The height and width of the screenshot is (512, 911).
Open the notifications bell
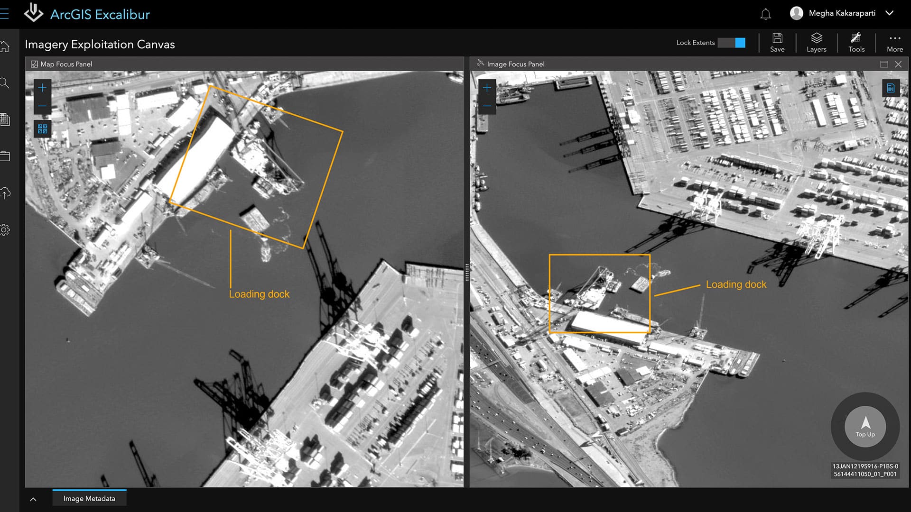tap(765, 14)
